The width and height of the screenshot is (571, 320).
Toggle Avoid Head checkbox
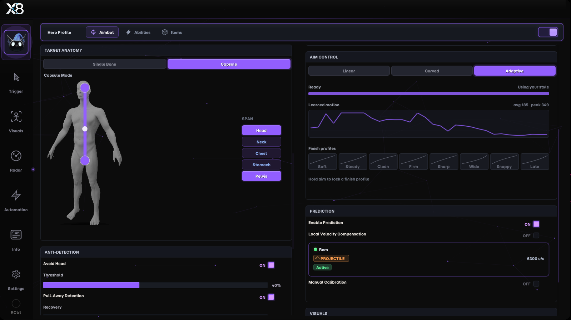click(x=271, y=265)
